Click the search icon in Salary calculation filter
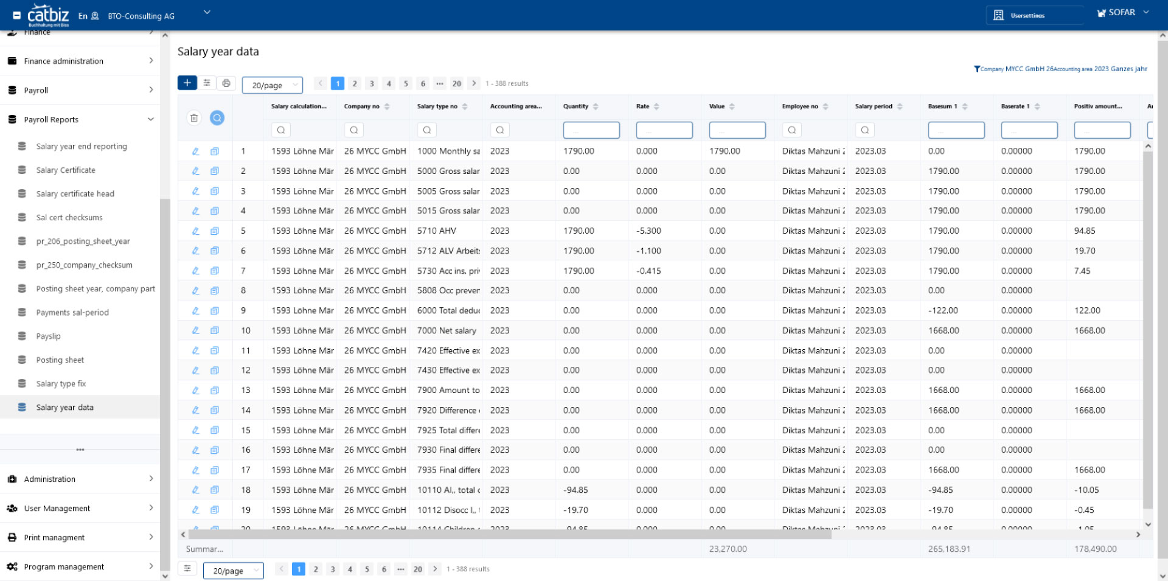This screenshot has width=1168, height=581. (x=281, y=130)
